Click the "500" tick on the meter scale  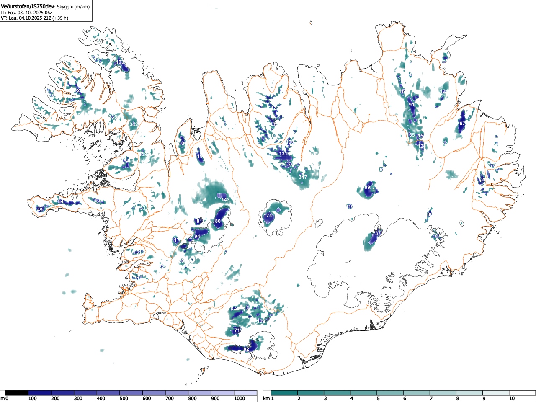[x=124, y=399]
